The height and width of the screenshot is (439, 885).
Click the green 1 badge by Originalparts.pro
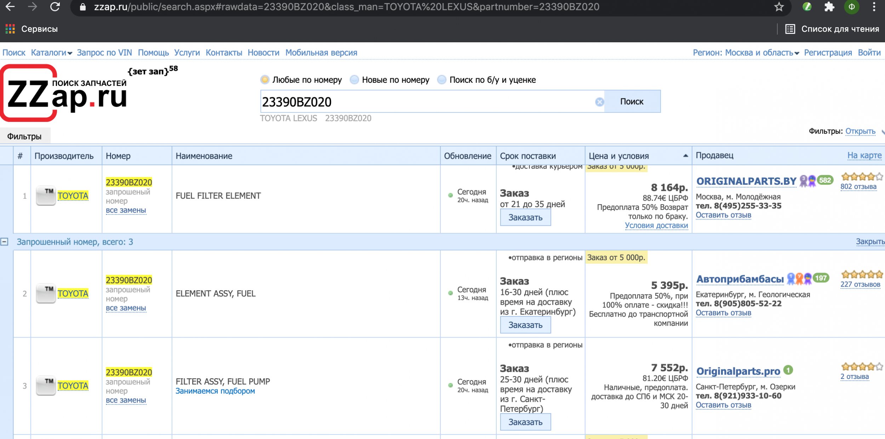[788, 370]
